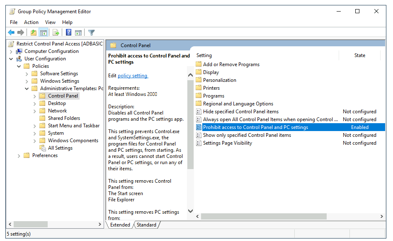The width and height of the screenshot is (393, 241).
Task: Click the Filter funnel toolbar icon
Action: coord(92,33)
